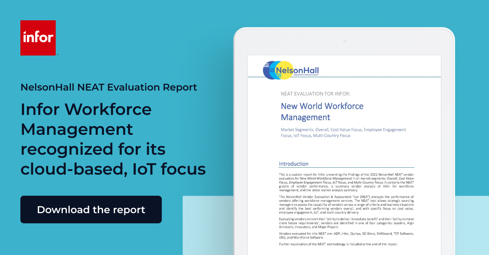This screenshot has width=489, height=255.
Task: Click the Introduction section heading
Action: point(294,164)
